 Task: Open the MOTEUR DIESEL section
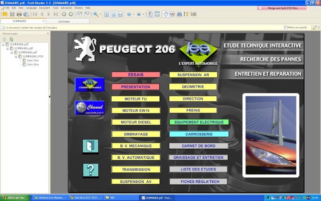click(136, 122)
